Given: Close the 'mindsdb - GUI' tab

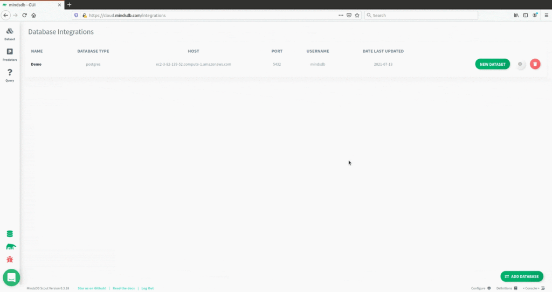Looking at the screenshot, I should click(59, 4).
